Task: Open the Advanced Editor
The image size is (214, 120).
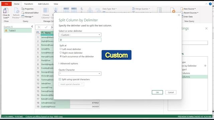Action: pyautogui.click(x=30, y=13)
